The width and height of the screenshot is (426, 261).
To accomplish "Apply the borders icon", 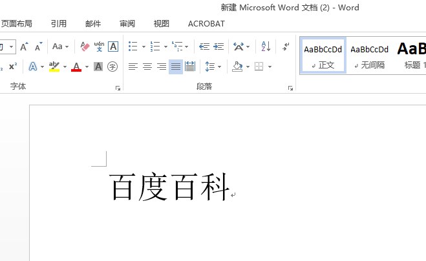I will click(259, 67).
